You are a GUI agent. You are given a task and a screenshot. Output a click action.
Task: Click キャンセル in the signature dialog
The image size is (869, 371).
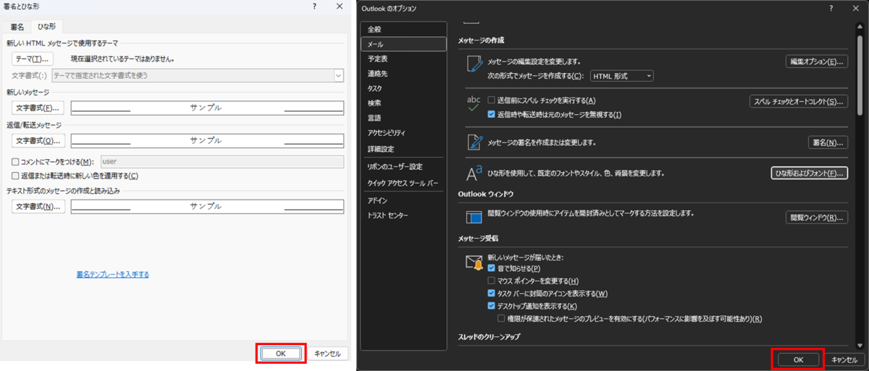(327, 354)
